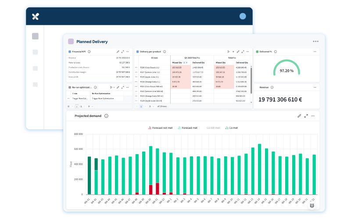The image size is (351, 219).
Task: Add a row in Delivery per product
Action: (x=233, y=52)
